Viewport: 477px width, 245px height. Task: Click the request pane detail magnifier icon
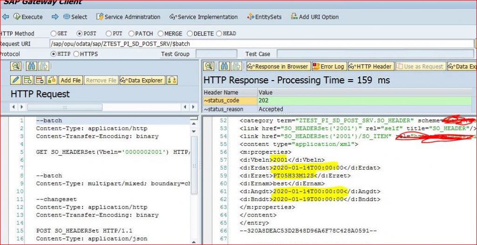click(x=15, y=66)
